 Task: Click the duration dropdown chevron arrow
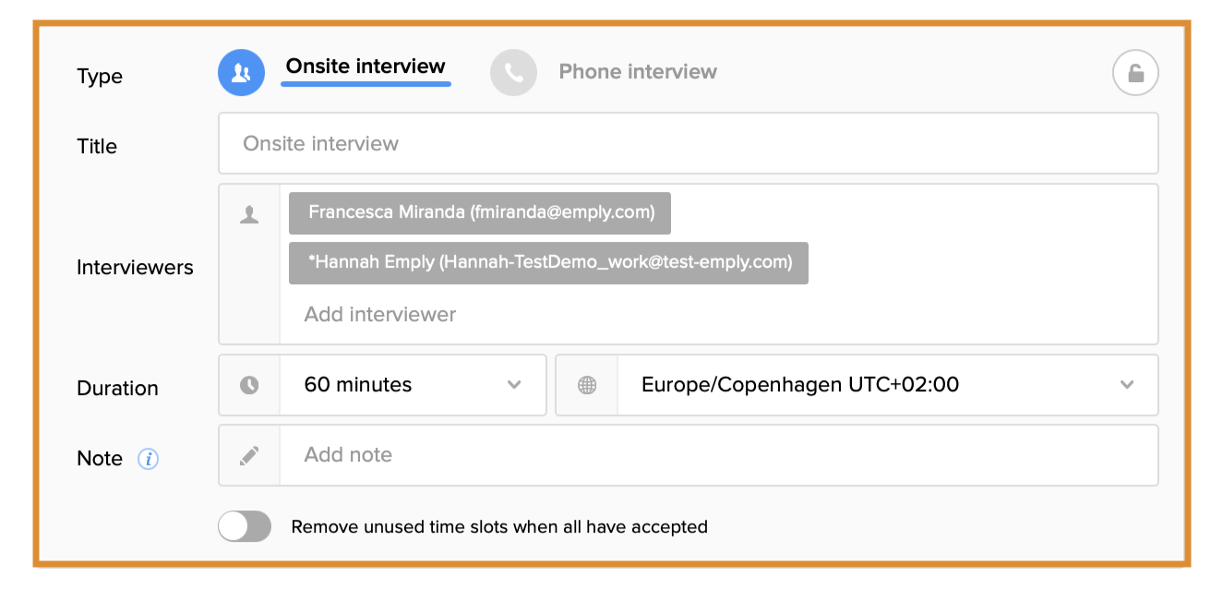pyautogui.click(x=514, y=385)
